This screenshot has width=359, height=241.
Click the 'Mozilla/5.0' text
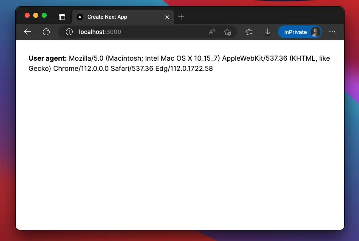[x=86, y=58]
